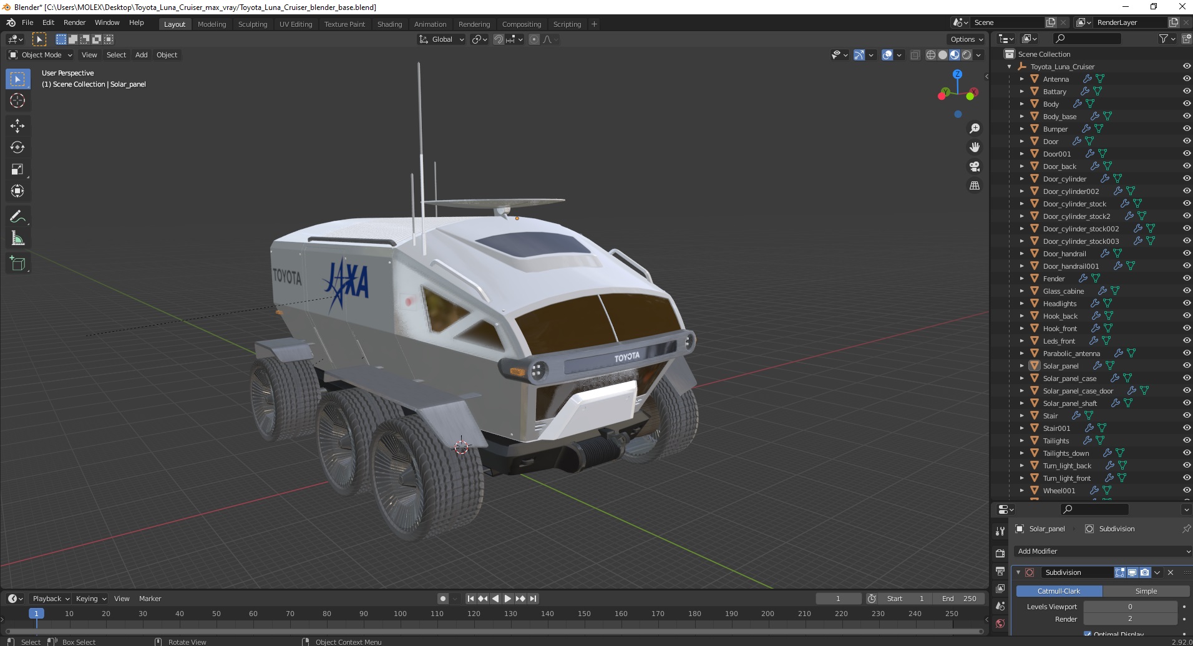Click the current frame number field
Image resolution: width=1193 pixels, height=646 pixels.
(x=838, y=599)
